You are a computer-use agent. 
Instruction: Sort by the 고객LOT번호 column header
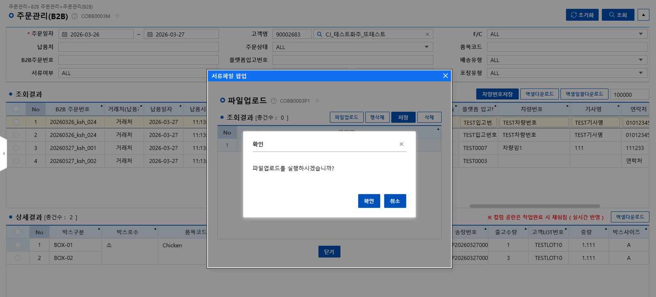(548, 232)
